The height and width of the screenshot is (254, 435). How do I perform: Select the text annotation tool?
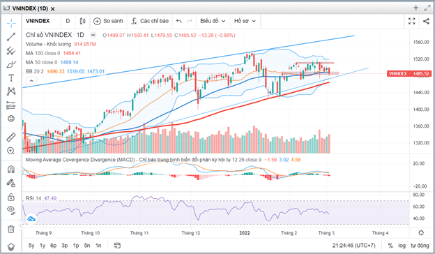tap(11, 78)
